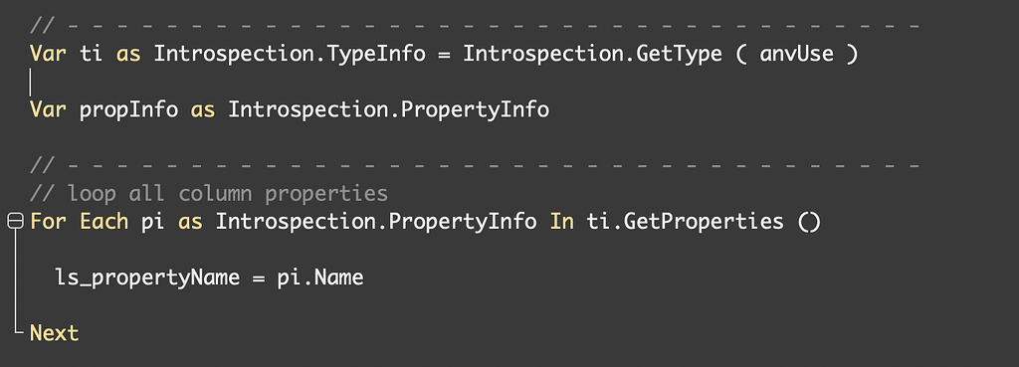This screenshot has width=1019, height=367.
Task: Click the '// loop all column properties' comment
Action: (x=209, y=194)
